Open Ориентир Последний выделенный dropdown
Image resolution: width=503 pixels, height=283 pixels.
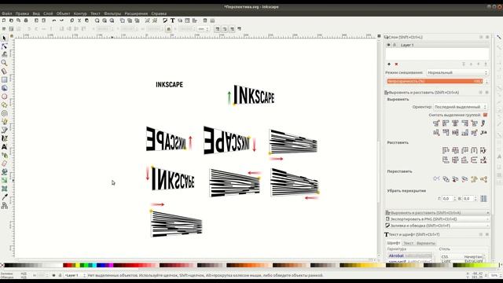pyautogui.click(x=461, y=107)
